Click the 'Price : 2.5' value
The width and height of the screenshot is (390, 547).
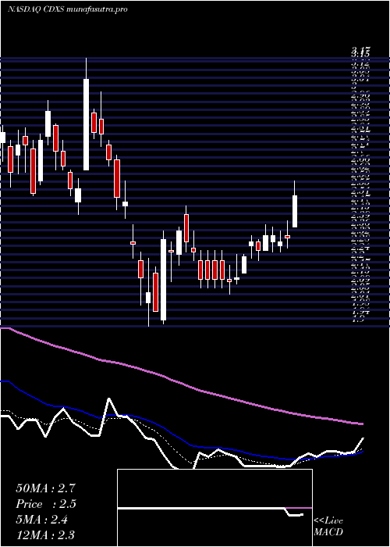coord(45,504)
